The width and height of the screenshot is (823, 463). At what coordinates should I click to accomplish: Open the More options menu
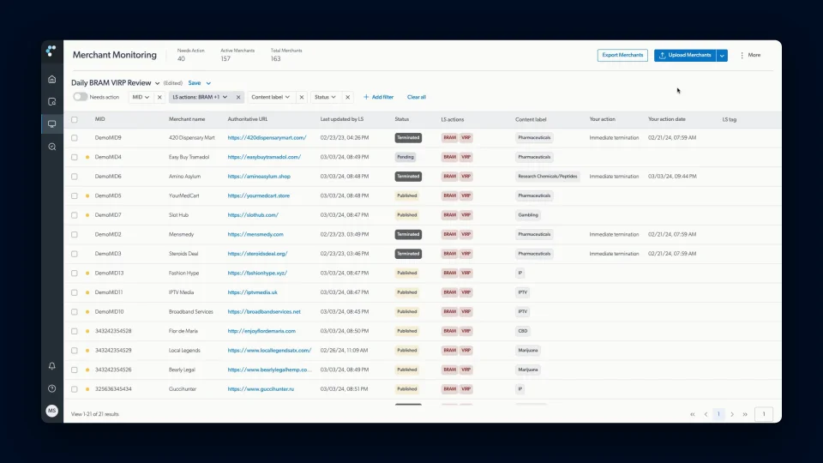click(x=750, y=55)
